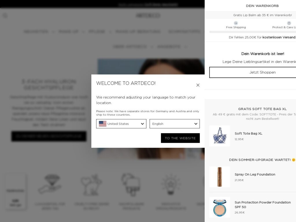
Task: Click the Jetzt Shoppen button
Action: pyautogui.click(x=262, y=72)
